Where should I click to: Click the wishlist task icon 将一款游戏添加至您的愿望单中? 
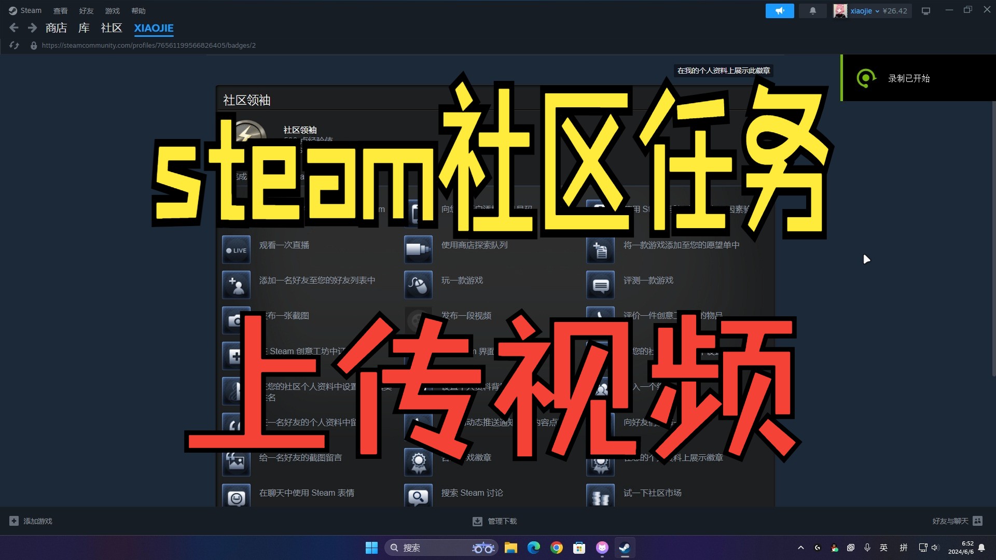[600, 250]
